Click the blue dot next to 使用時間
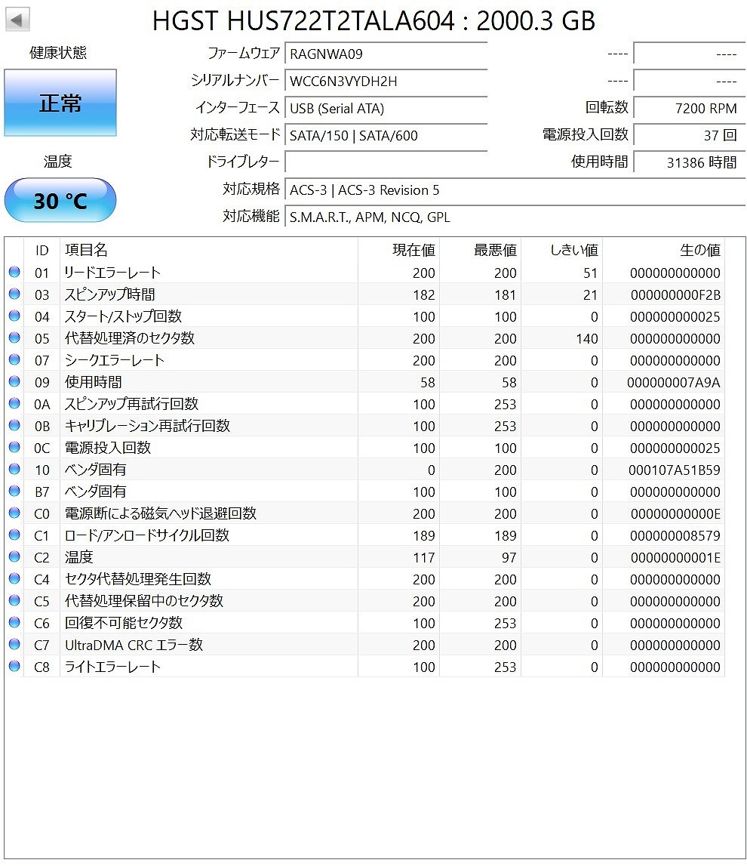Screen dimensions: 747x866 coord(15,382)
